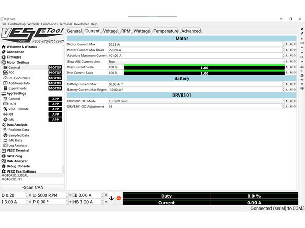The image size is (305, 228).
Task: Click the Scan CAN button
Action: click(32, 187)
